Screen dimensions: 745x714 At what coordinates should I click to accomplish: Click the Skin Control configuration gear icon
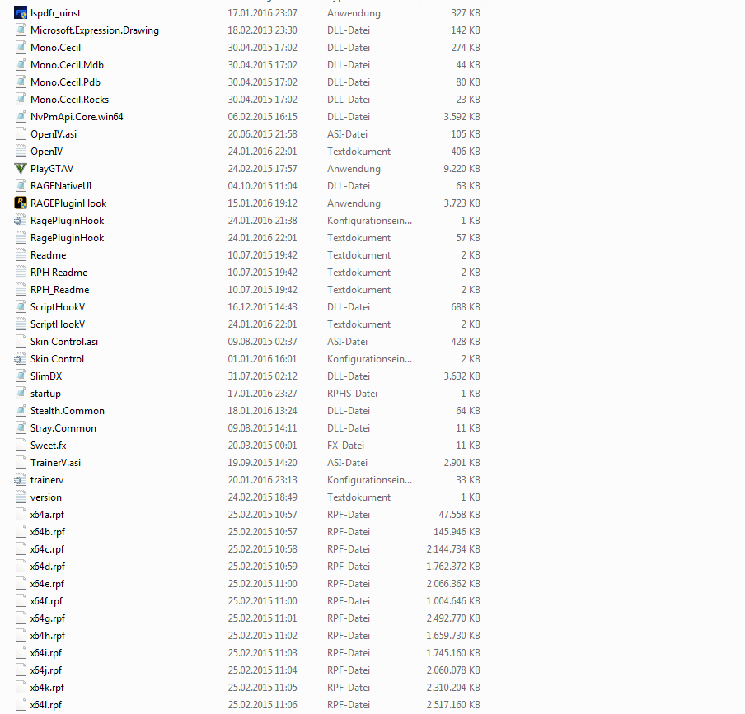click(20, 359)
